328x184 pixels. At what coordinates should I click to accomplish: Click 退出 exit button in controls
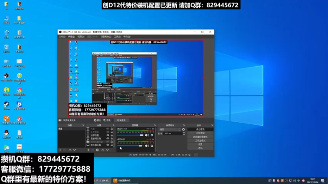(200, 148)
